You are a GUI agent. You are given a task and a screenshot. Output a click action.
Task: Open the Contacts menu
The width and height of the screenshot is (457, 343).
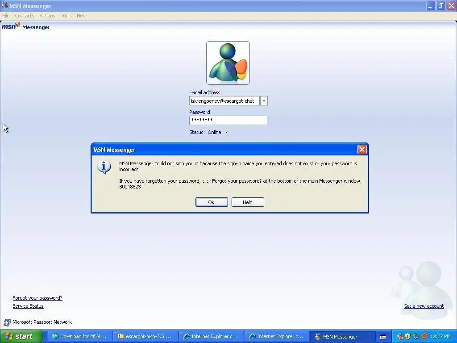(x=25, y=16)
